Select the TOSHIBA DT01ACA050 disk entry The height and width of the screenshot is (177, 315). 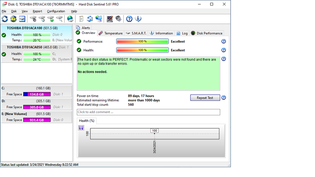37,53
